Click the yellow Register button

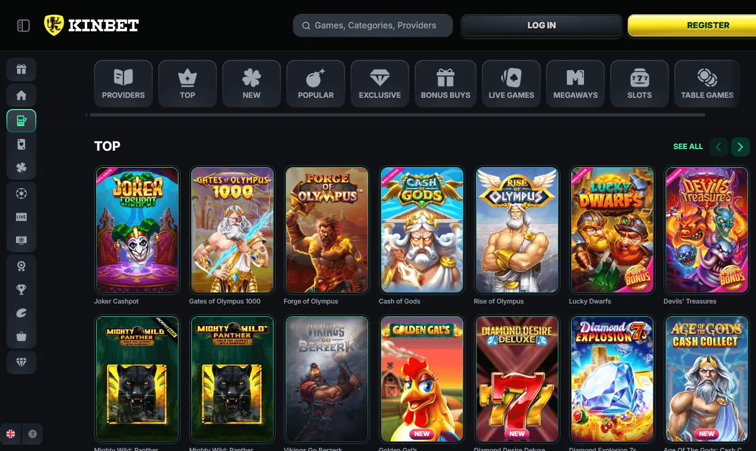coord(692,26)
